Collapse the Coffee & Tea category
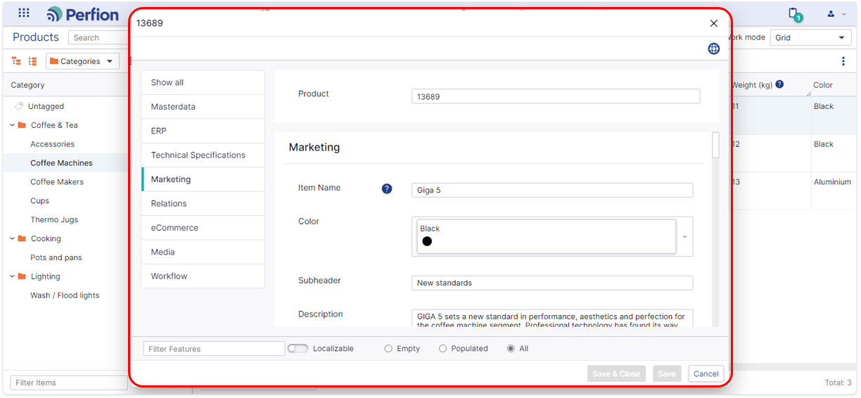The image size is (861, 398). (12, 125)
